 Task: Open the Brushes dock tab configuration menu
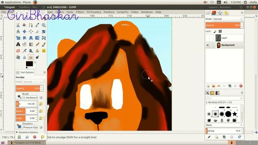[x=242, y=93]
